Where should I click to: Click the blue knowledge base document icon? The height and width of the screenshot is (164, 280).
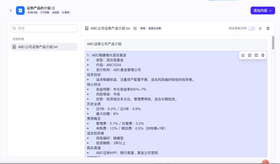(20, 11)
